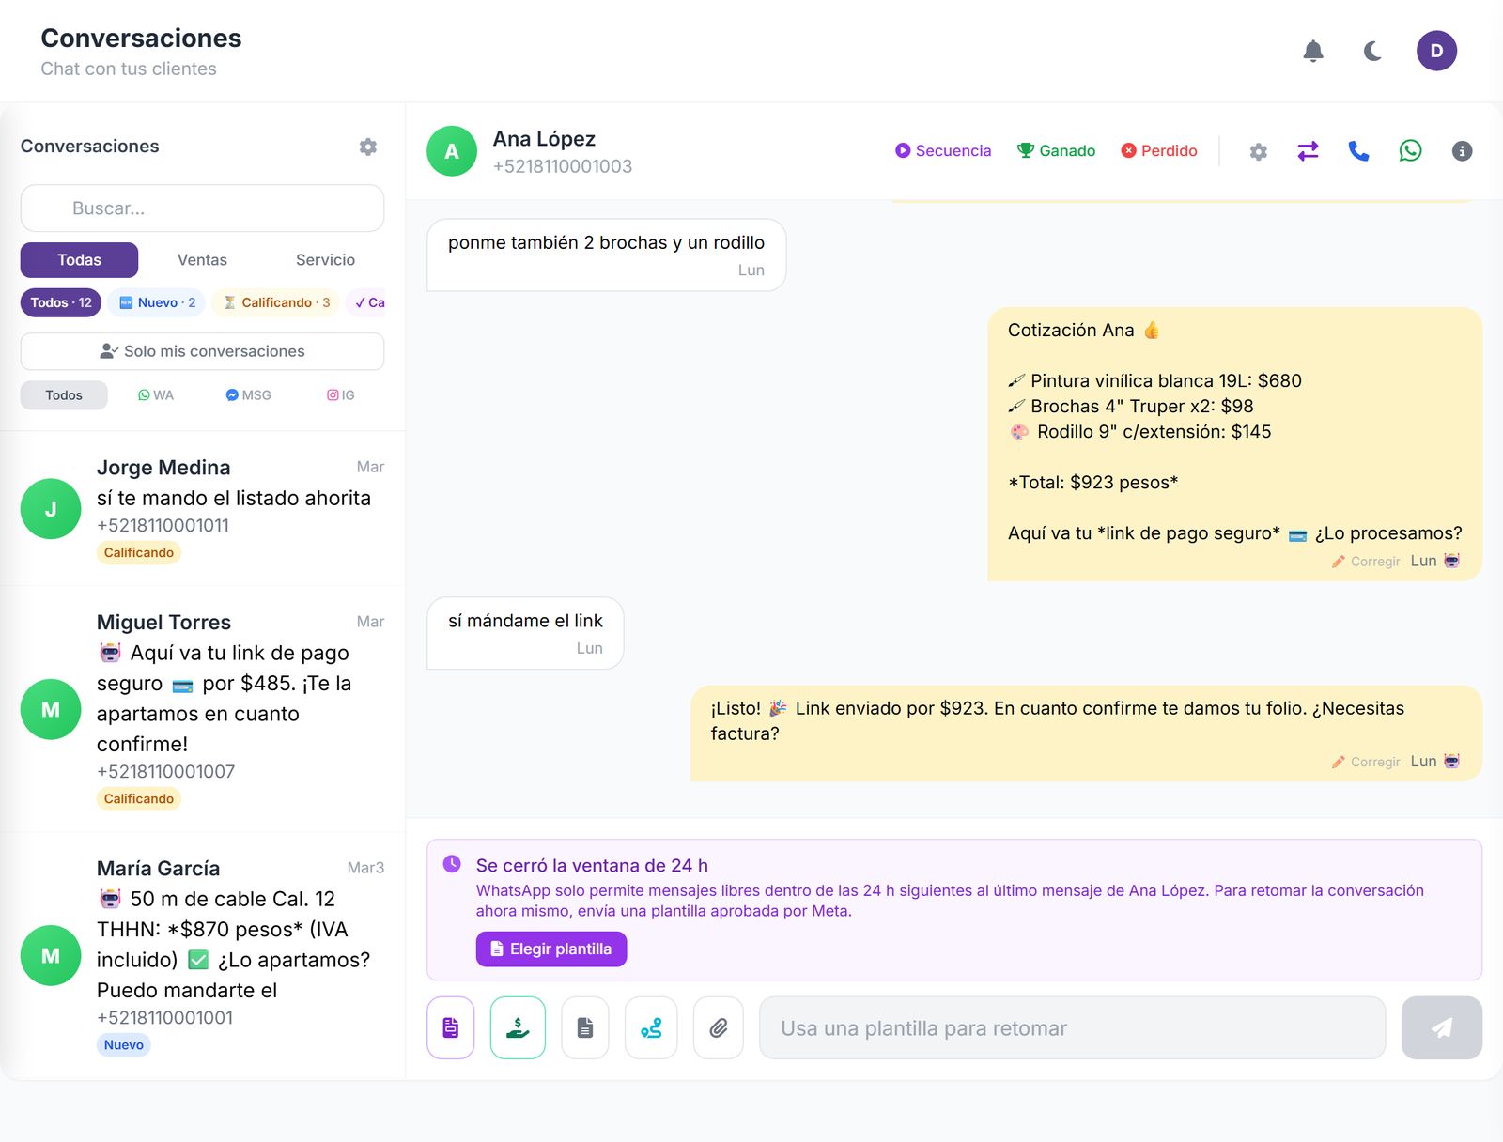Image resolution: width=1503 pixels, height=1142 pixels.
Task: Click the payment hand-dollar icon
Action: 518,1027
